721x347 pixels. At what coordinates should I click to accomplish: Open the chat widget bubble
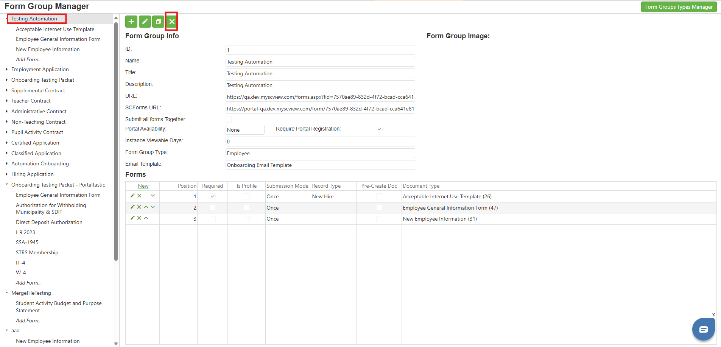pos(704,329)
